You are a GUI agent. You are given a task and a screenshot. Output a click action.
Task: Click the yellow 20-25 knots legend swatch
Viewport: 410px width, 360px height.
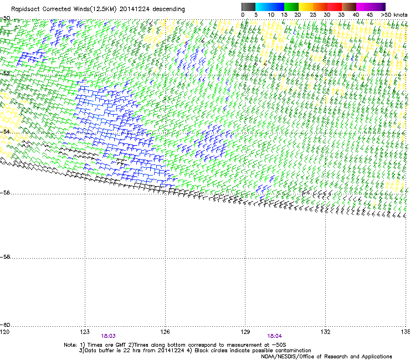click(x=306, y=7)
